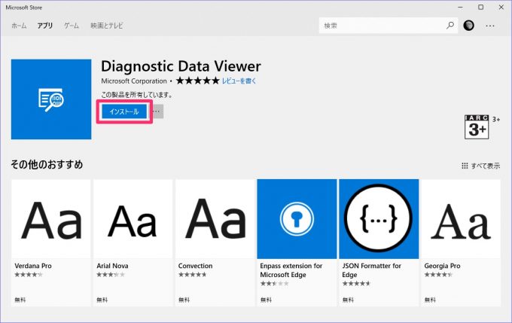Open the Convection font thumbnail
Image resolution: width=512 pixels, height=323 pixels.
215,219
